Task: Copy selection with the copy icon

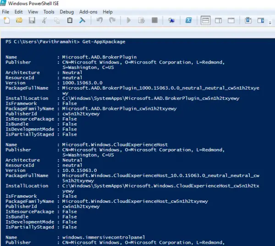Action: pyautogui.click(x=57, y=20)
